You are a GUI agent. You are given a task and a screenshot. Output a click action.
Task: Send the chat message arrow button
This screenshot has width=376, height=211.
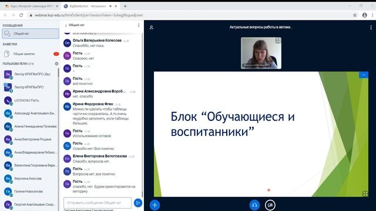click(x=138, y=203)
